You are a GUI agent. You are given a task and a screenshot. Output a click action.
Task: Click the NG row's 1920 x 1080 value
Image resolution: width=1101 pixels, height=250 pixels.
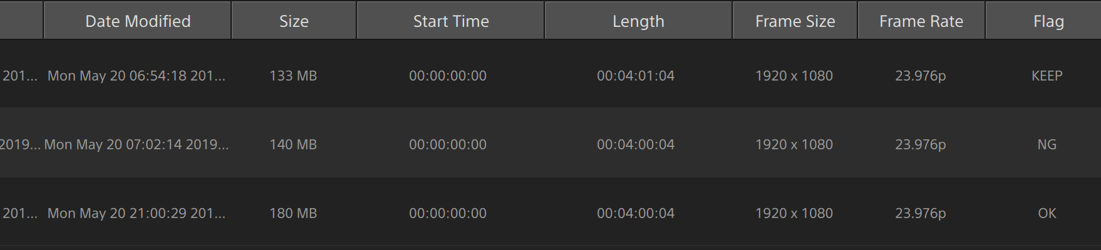pyautogui.click(x=794, y=144)
